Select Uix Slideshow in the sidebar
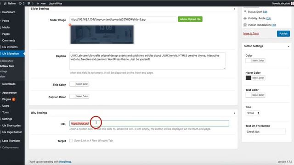The width and height of the screenshot is (294, 165). [11, 54]
